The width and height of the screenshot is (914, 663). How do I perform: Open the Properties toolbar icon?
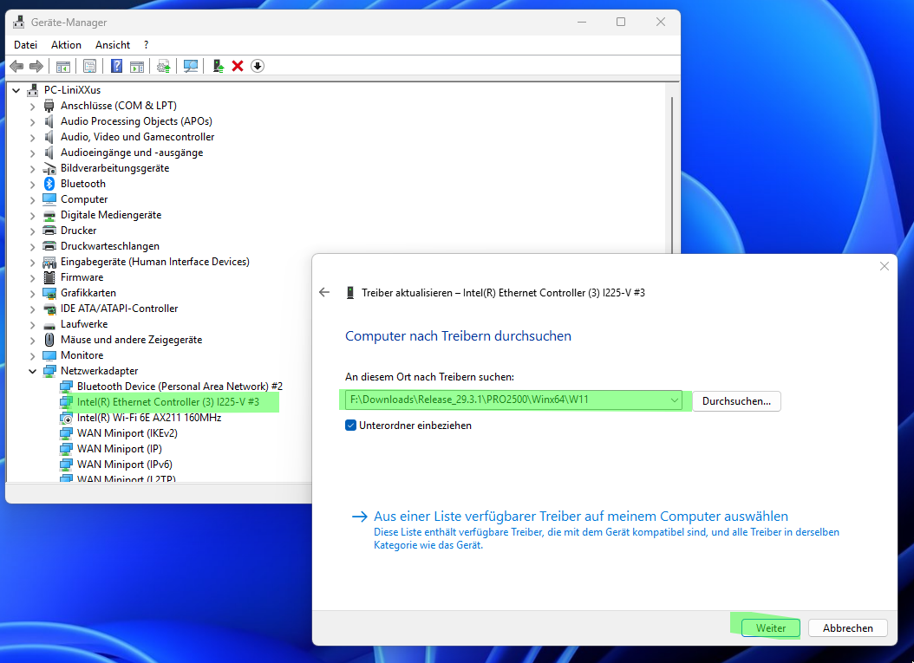click(90, 67)
